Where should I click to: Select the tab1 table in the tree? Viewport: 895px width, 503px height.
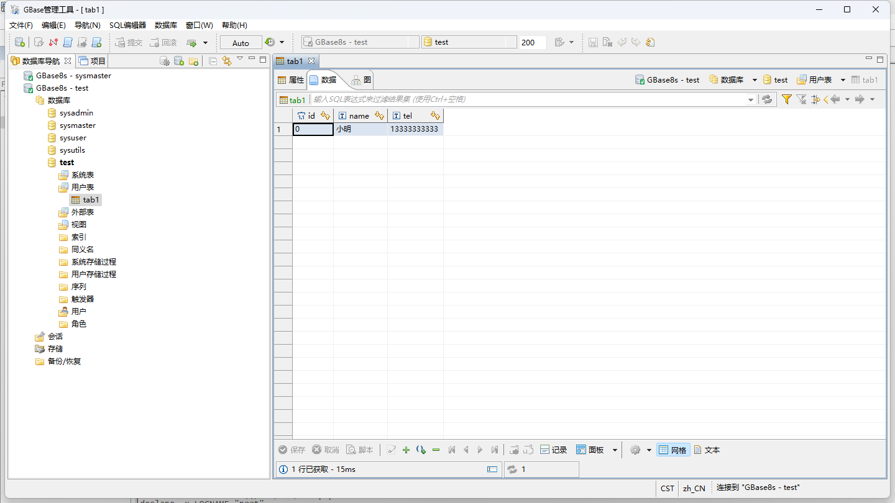click(85, 200)
